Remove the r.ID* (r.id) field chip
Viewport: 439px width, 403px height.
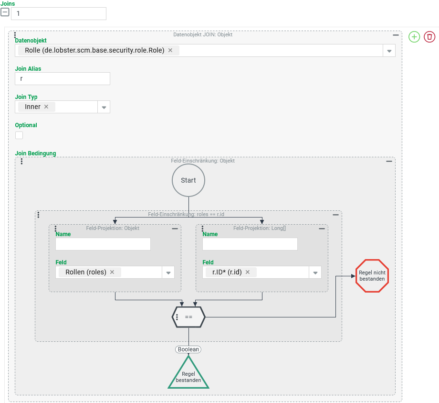point(248,272)
